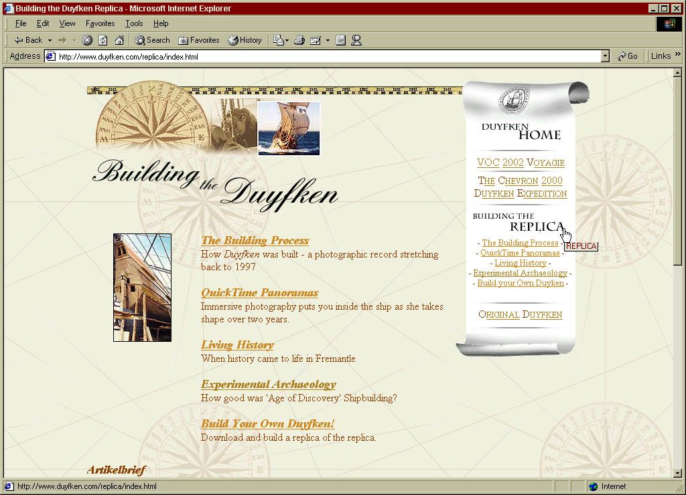Open QuickTime Panoramas sidebar link
The width and height of the screenshot is (686, 495).
click(x=520, y=253)
